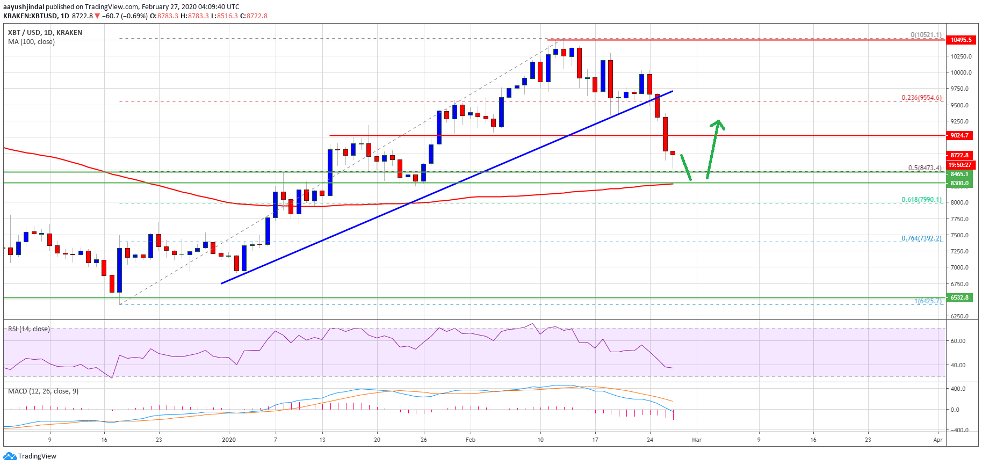Click the O:8783.3 open value
Image resolution: width=982 pixels, height=466 pixels.
[164, 16]
